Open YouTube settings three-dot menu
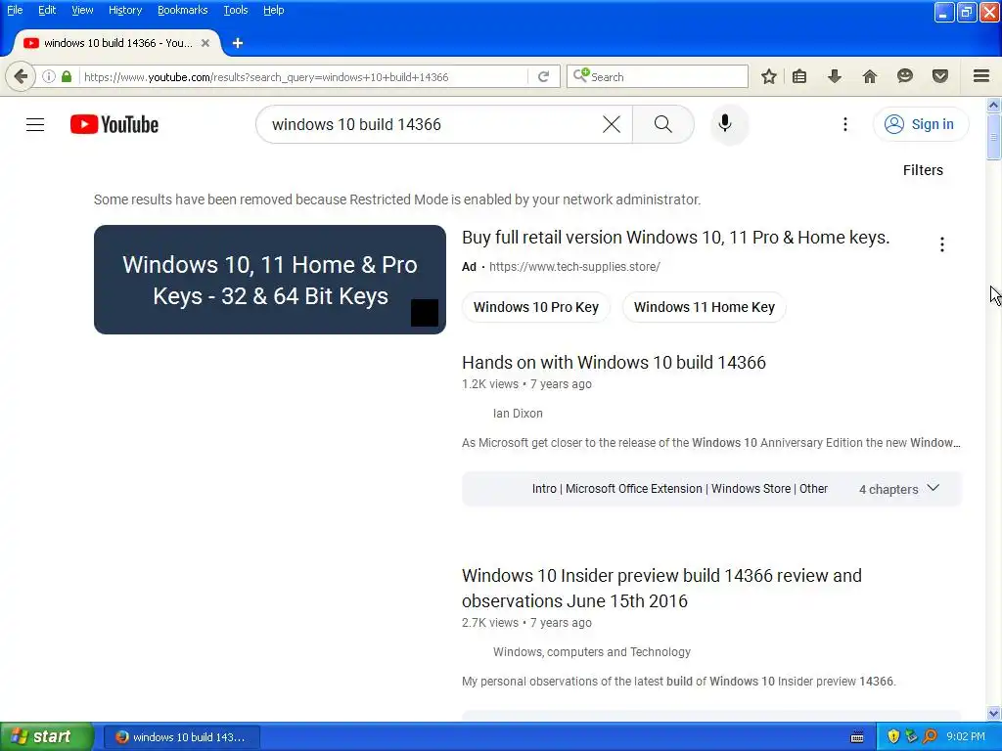Screen dimensions: 1002x751 (844, 124)
